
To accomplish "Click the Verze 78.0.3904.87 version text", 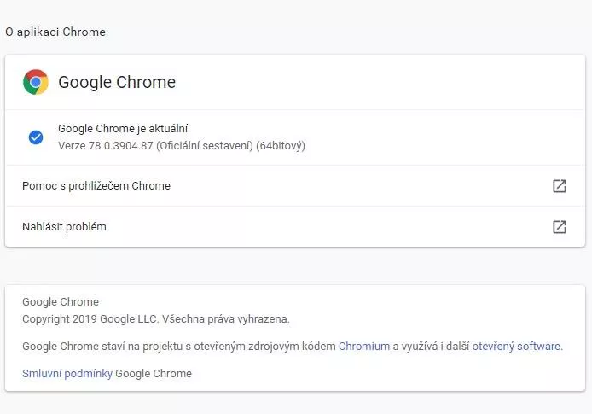I will click(x=106, y=146).
